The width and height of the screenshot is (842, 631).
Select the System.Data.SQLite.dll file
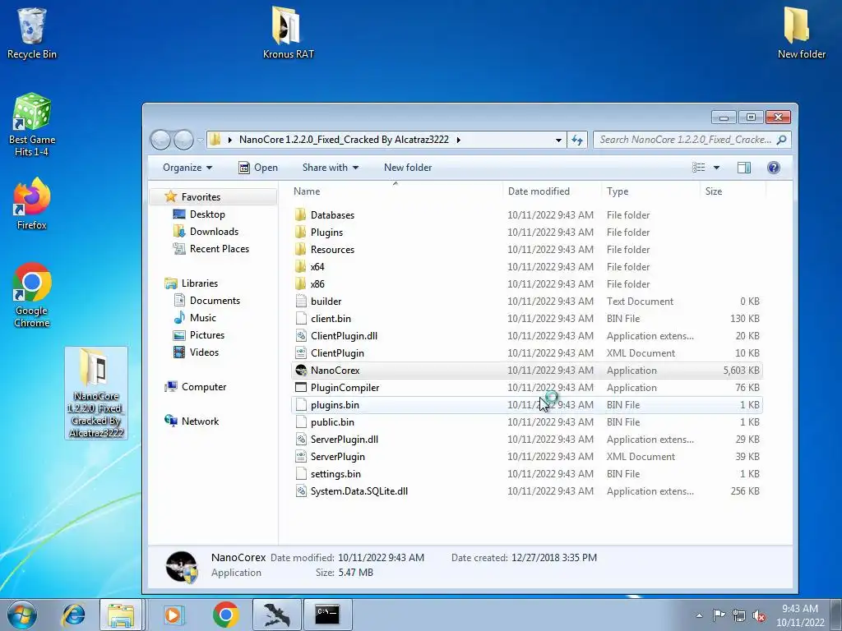527,491
